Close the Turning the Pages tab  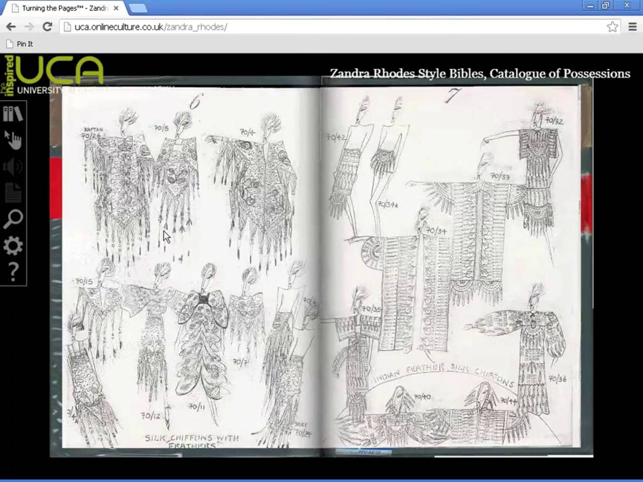click(116, 8)
